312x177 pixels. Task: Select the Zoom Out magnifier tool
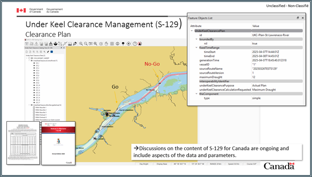[86, 44]
